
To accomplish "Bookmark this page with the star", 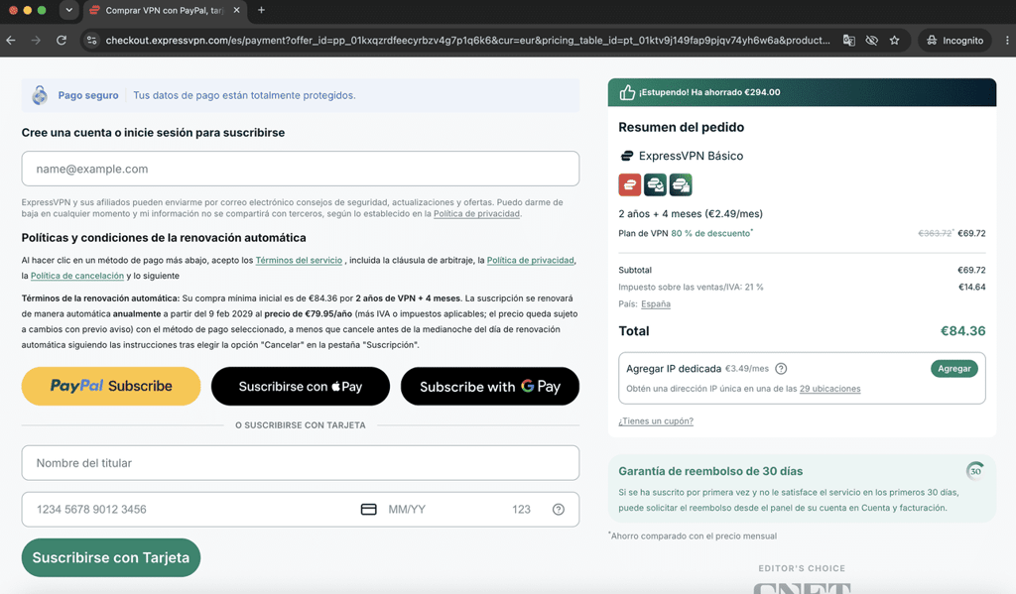I will [x=894, y=40].
